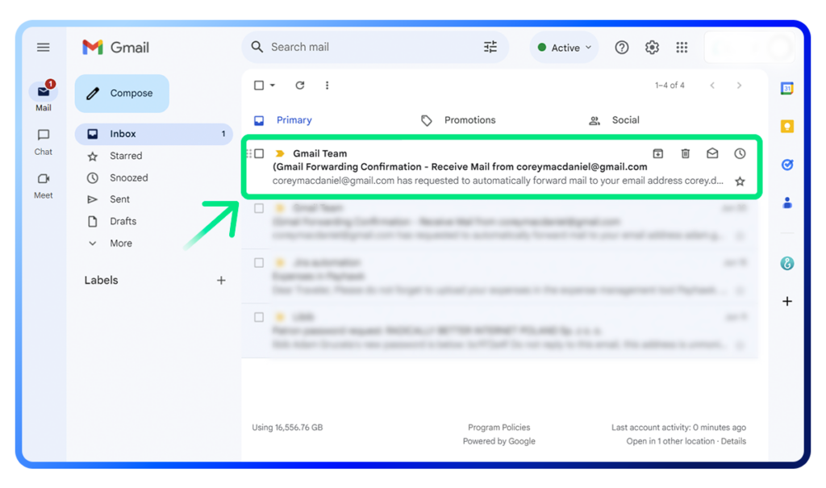Open Google Keep side panel

click(x=787, y=127)
